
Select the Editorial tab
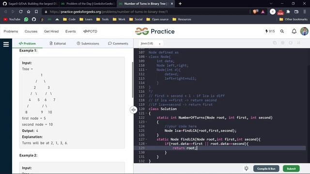click(58, 43)
